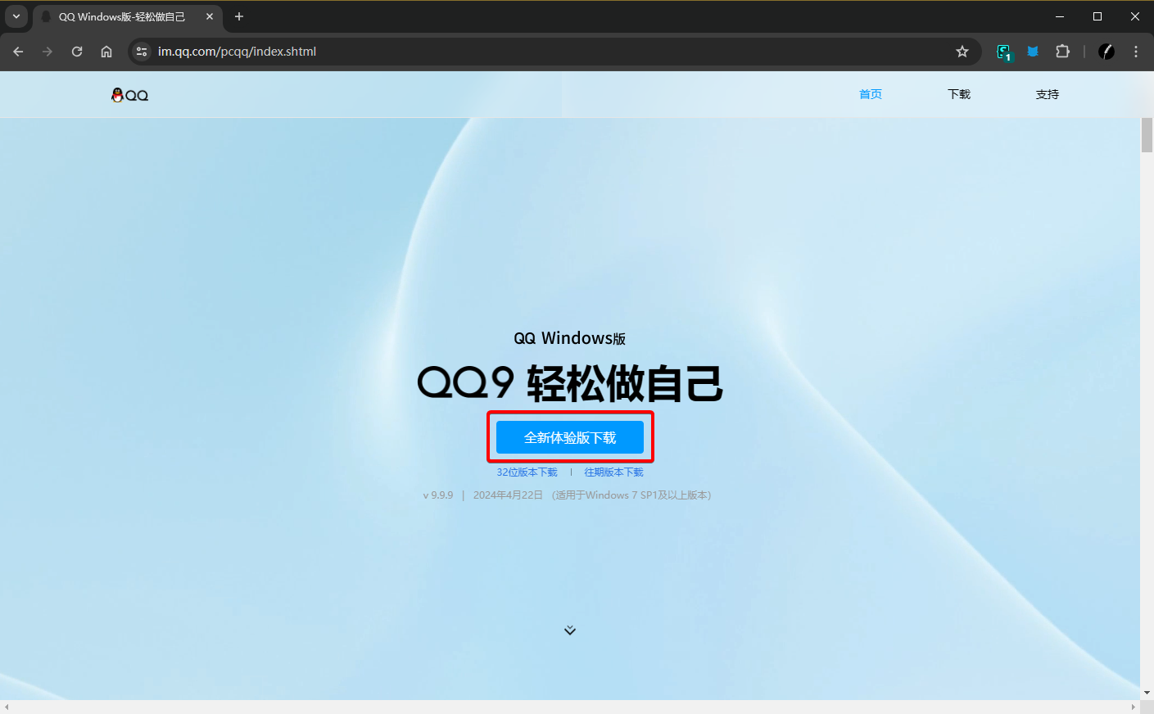The image size is (1154, 714).
Task: Close the browser window
Action: [1135, 16]
